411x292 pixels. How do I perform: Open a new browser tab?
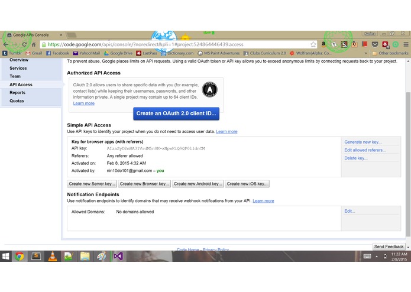coord(71,35)
